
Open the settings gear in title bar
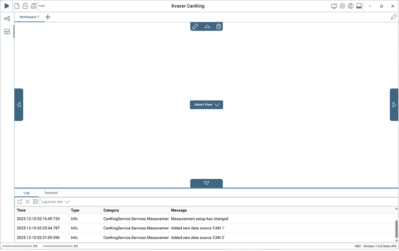342,6
